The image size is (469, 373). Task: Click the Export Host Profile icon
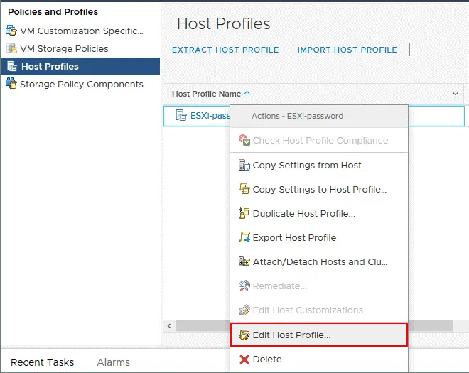click(244, 237)
